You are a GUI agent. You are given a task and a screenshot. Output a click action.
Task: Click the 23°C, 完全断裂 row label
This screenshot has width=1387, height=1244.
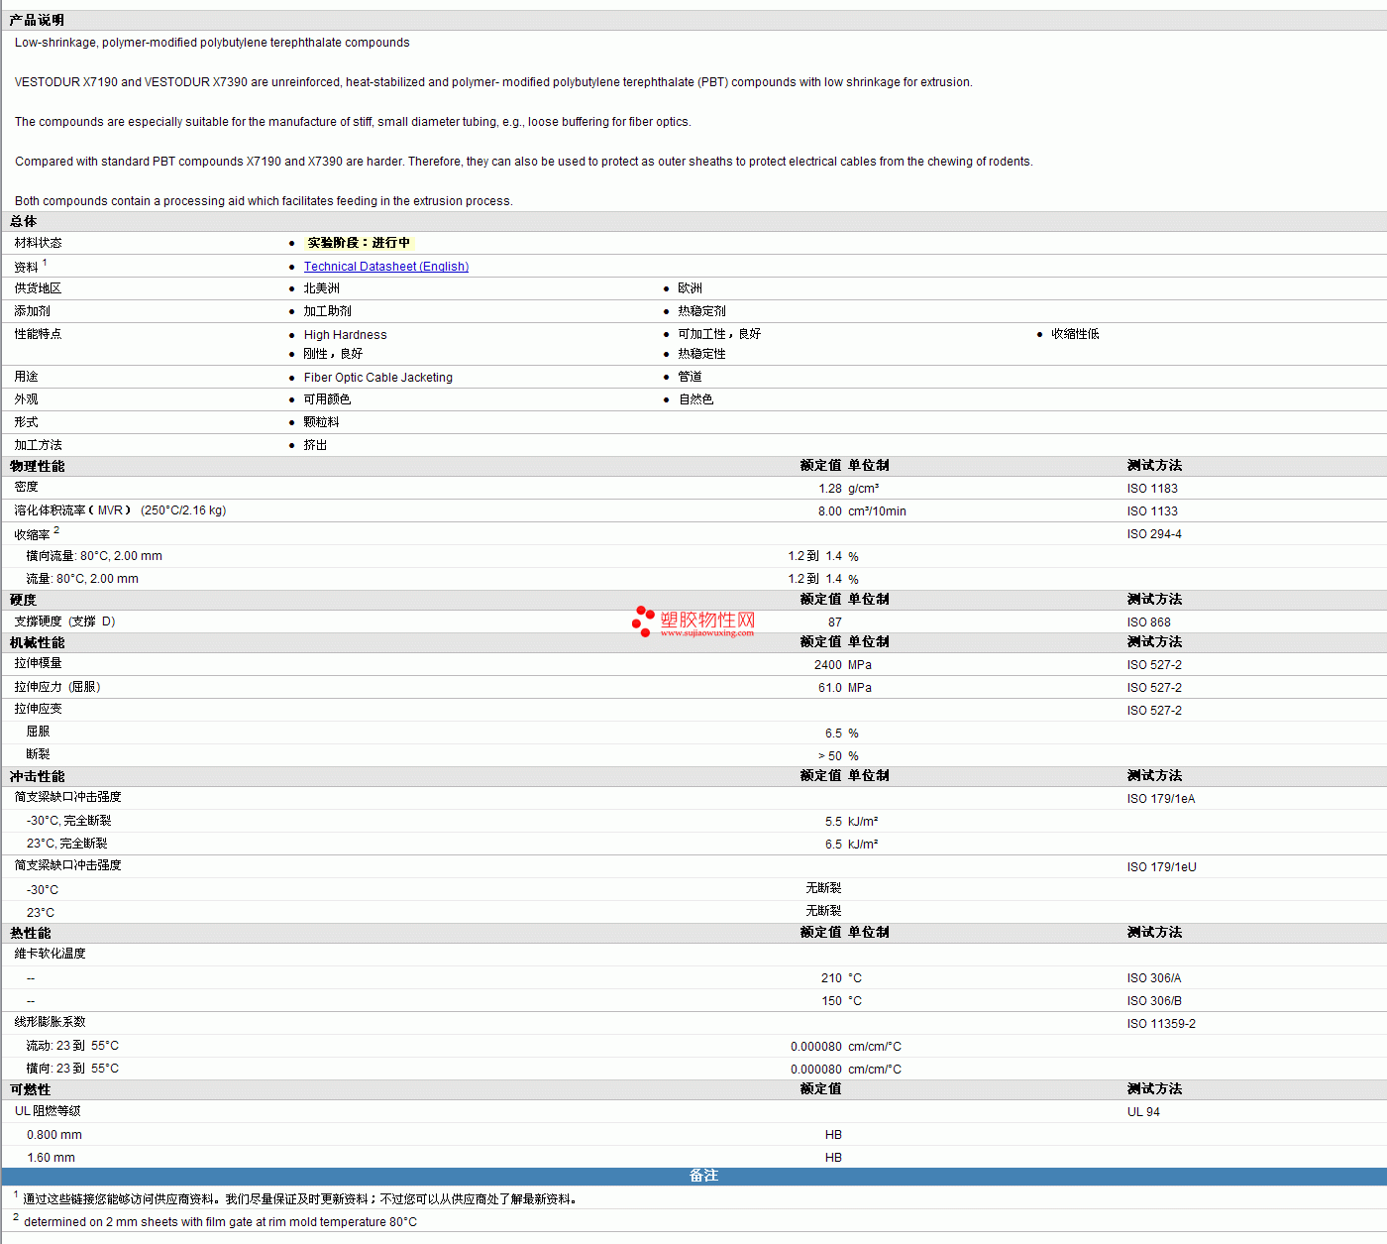[66, 844]
